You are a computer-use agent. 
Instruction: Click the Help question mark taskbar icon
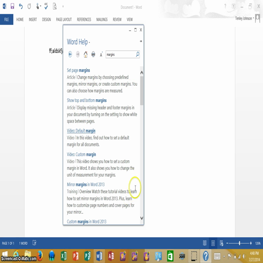(x=206, y=256)
